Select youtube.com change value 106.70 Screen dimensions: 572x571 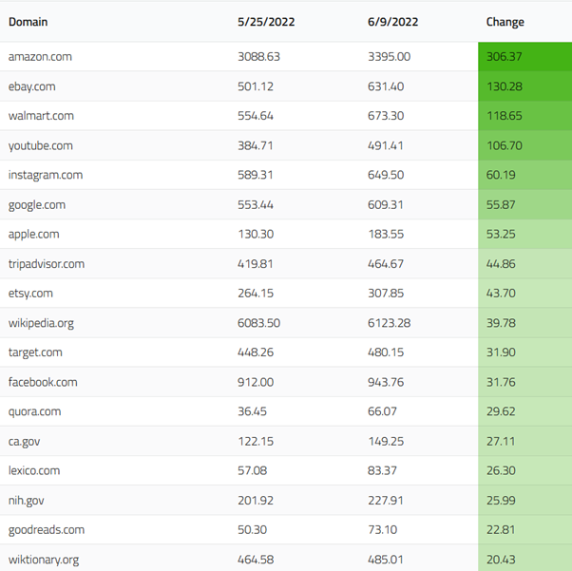pos(505,145)
